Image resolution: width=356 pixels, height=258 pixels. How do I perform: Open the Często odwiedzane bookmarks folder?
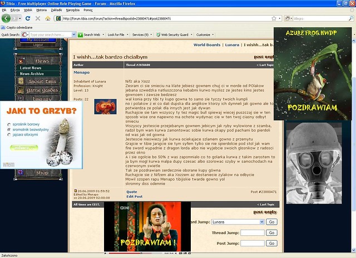[x=17, y=27]
